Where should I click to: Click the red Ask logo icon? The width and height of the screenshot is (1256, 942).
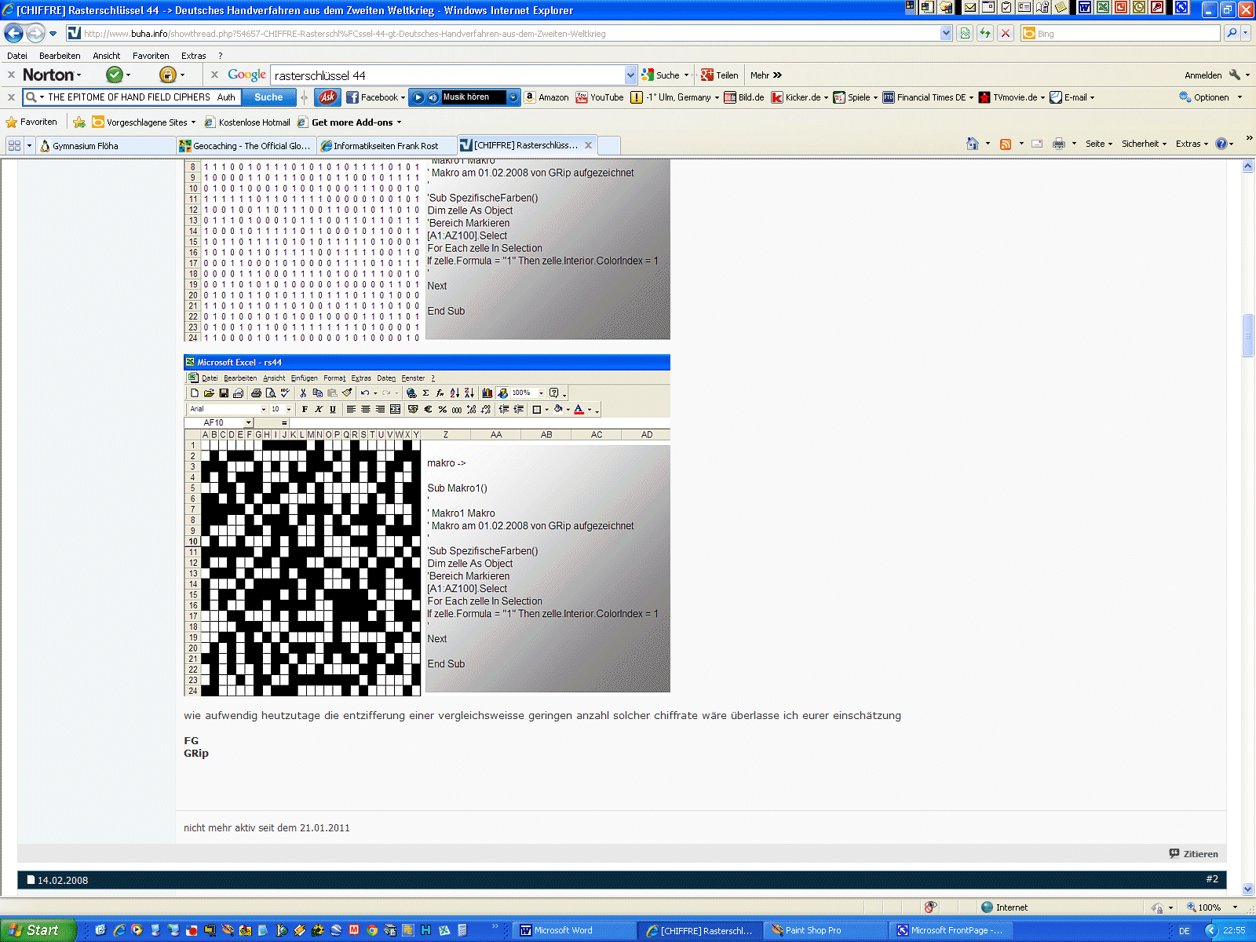[328, 97]
